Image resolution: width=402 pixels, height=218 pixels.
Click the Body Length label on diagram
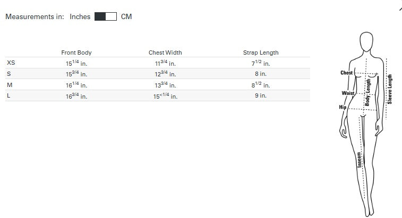pyautogui.click(x=367, y=92)
